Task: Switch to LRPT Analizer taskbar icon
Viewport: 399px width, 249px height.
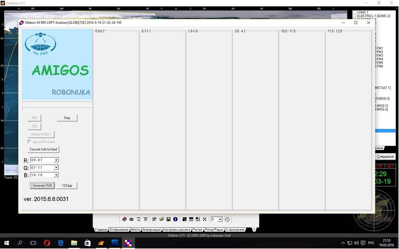Action: [128, 243]
